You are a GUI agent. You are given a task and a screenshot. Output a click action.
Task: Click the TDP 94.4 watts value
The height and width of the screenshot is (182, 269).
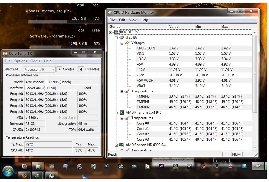(88, 130)
